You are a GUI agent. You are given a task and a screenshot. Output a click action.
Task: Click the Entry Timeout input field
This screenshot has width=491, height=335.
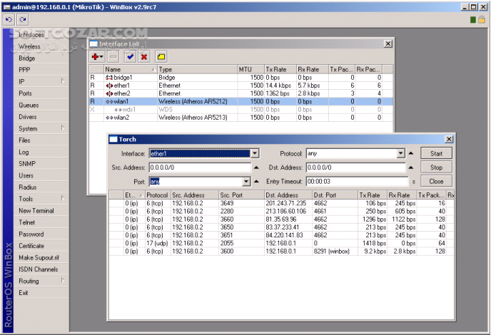[358, 182]
